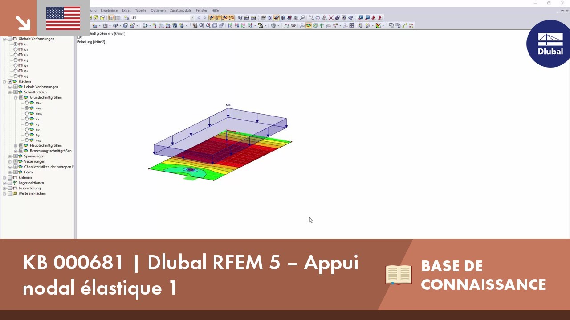
Task: Go to previous load case arrow
Action: [x=199, y=18]
